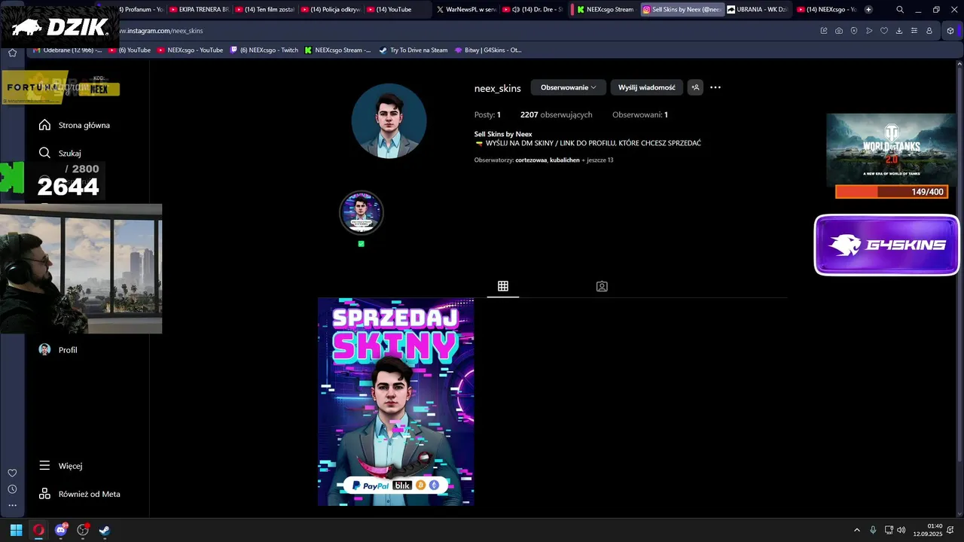
Task: Open Opera from taskbar
Action: tap(38, 530)
